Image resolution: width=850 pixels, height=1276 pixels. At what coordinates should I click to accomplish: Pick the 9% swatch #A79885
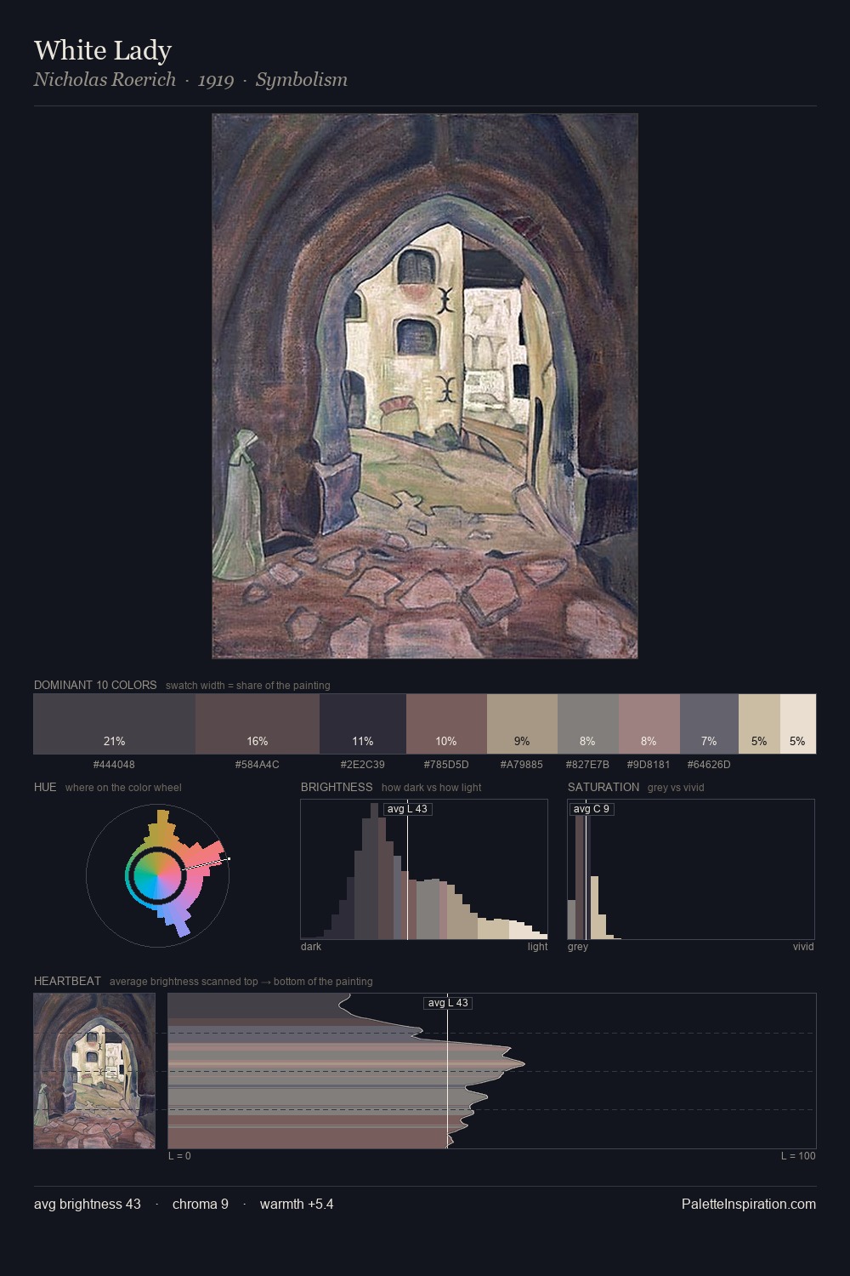522,724
